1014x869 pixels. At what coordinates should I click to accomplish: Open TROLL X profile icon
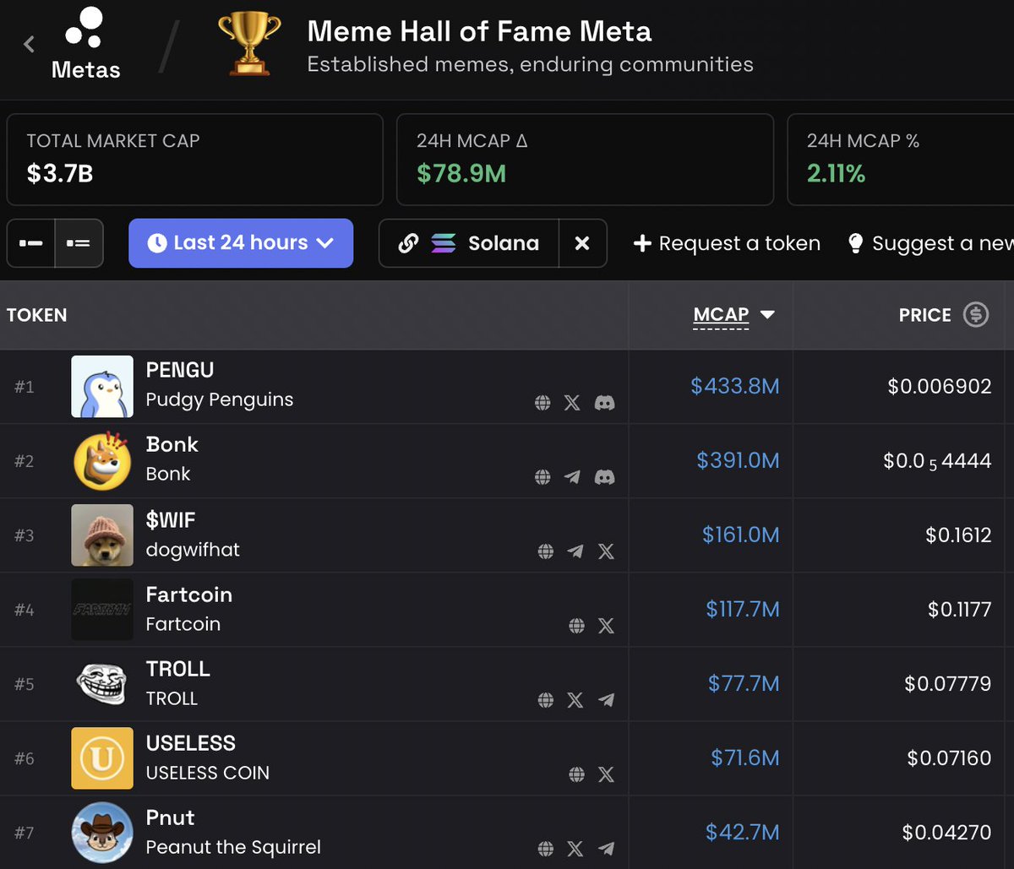(x=575, y=700)
